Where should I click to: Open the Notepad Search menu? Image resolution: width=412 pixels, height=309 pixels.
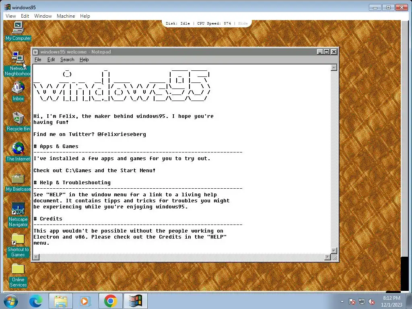pos(67,60)
